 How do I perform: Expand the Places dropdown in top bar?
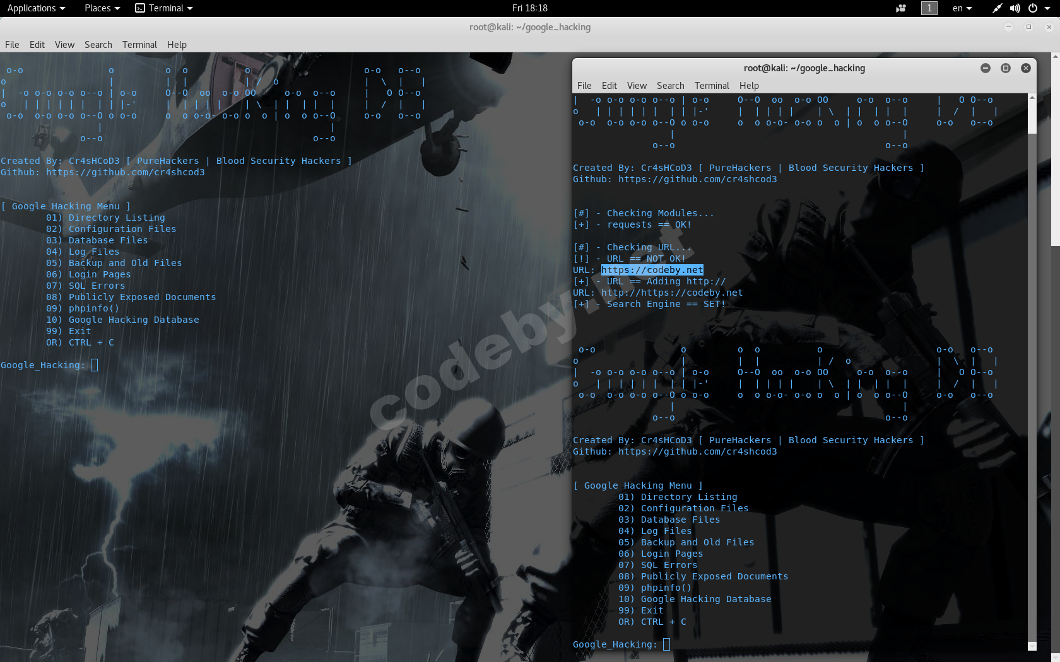pos(102,8)
